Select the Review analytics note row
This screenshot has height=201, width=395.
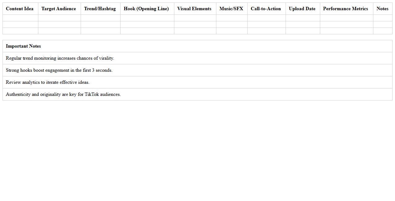(x=48, y=82)
